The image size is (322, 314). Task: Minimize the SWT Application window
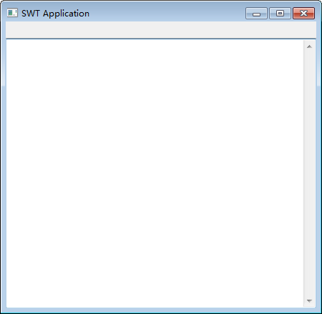256,13
